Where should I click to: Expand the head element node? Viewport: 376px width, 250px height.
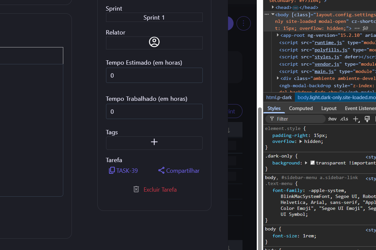click(x=273, y=7)
